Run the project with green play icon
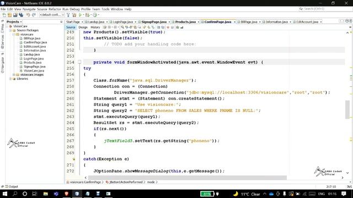 coord(80,15)
